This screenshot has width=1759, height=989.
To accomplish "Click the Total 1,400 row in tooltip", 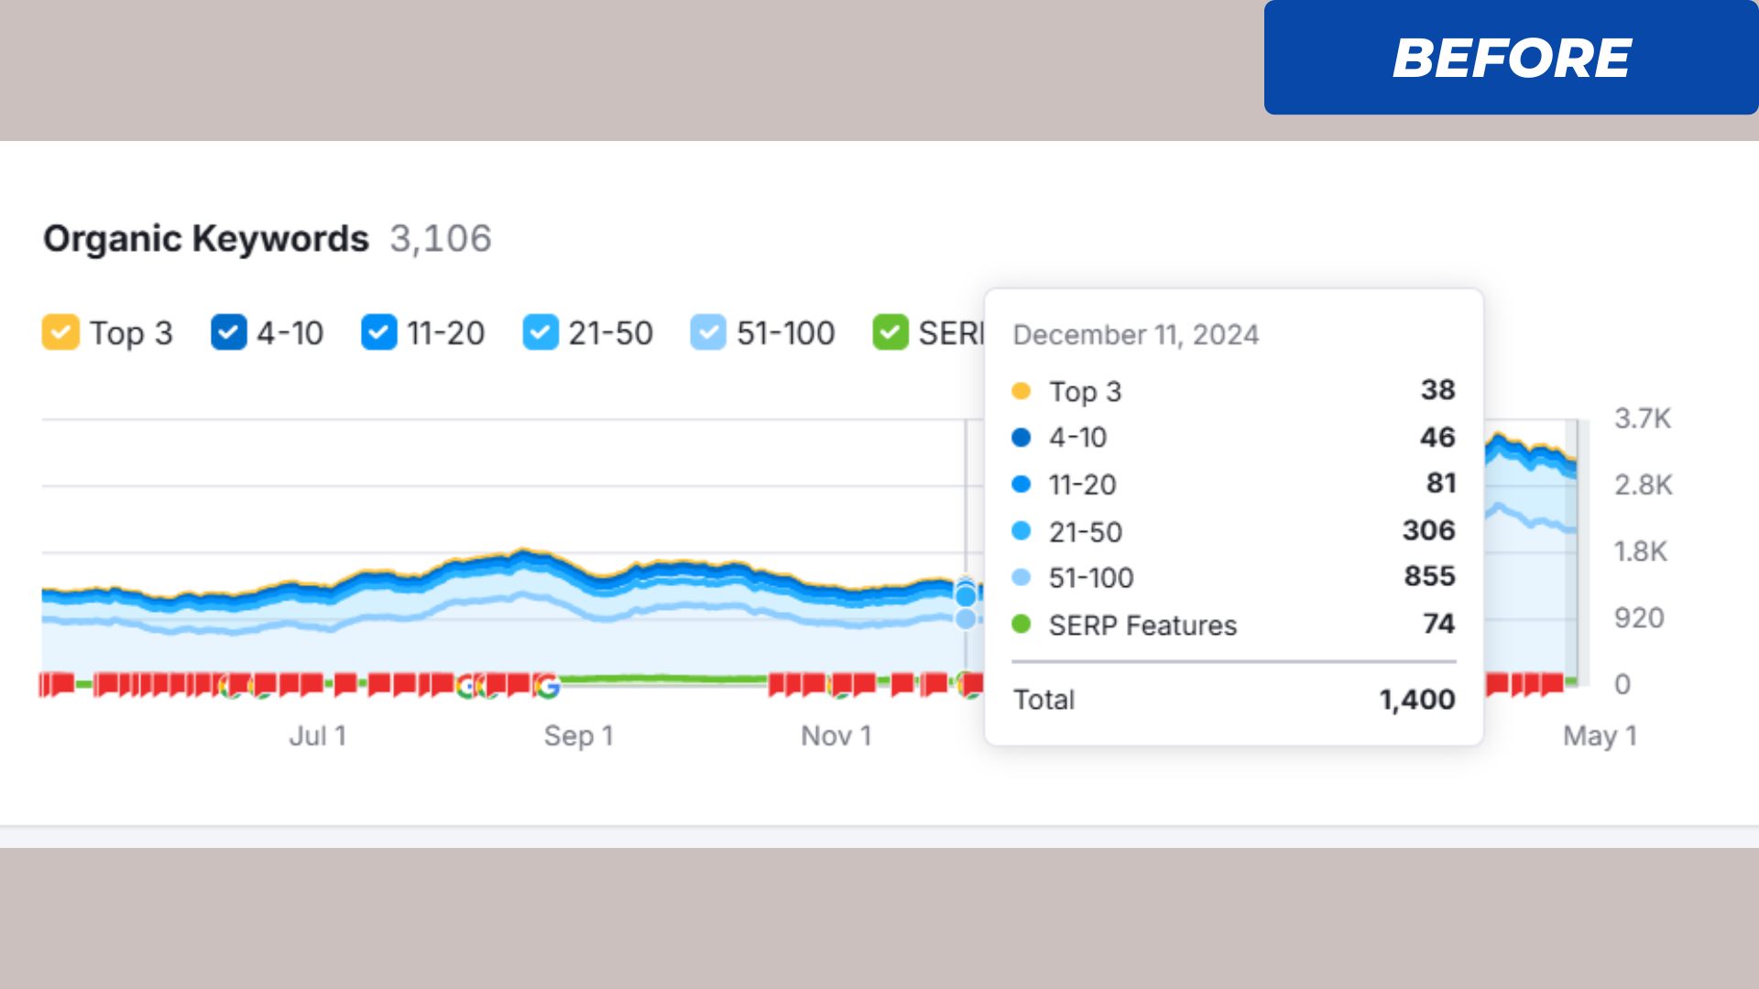I will pos(1233,700).
